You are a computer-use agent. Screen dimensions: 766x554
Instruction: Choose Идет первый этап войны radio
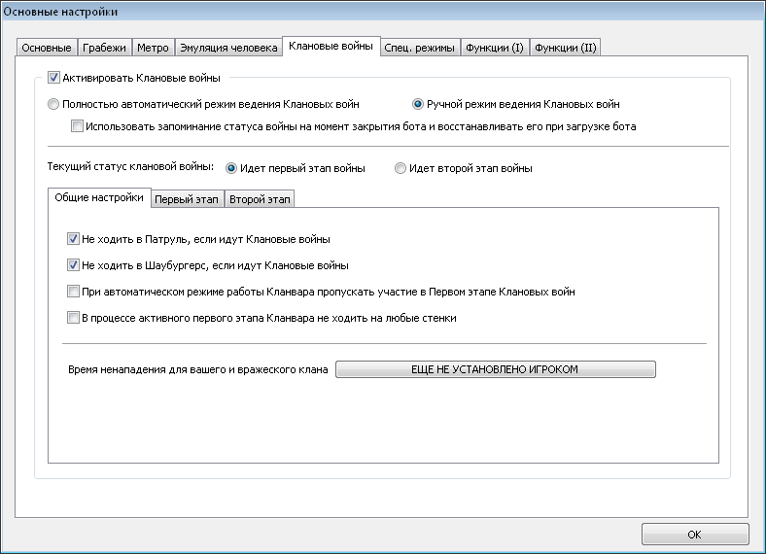[x=231, y=168]
